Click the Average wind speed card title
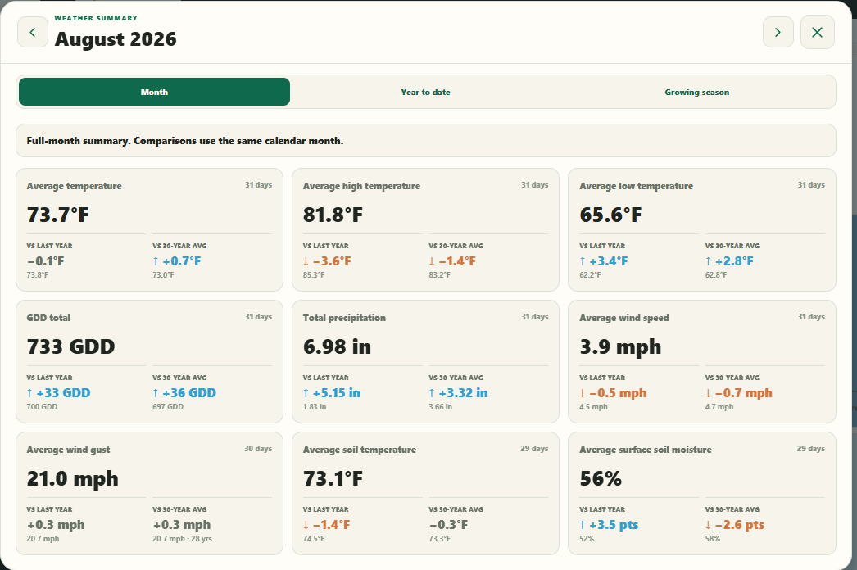Viewport: 857px width, 570px height. [624, 318]
